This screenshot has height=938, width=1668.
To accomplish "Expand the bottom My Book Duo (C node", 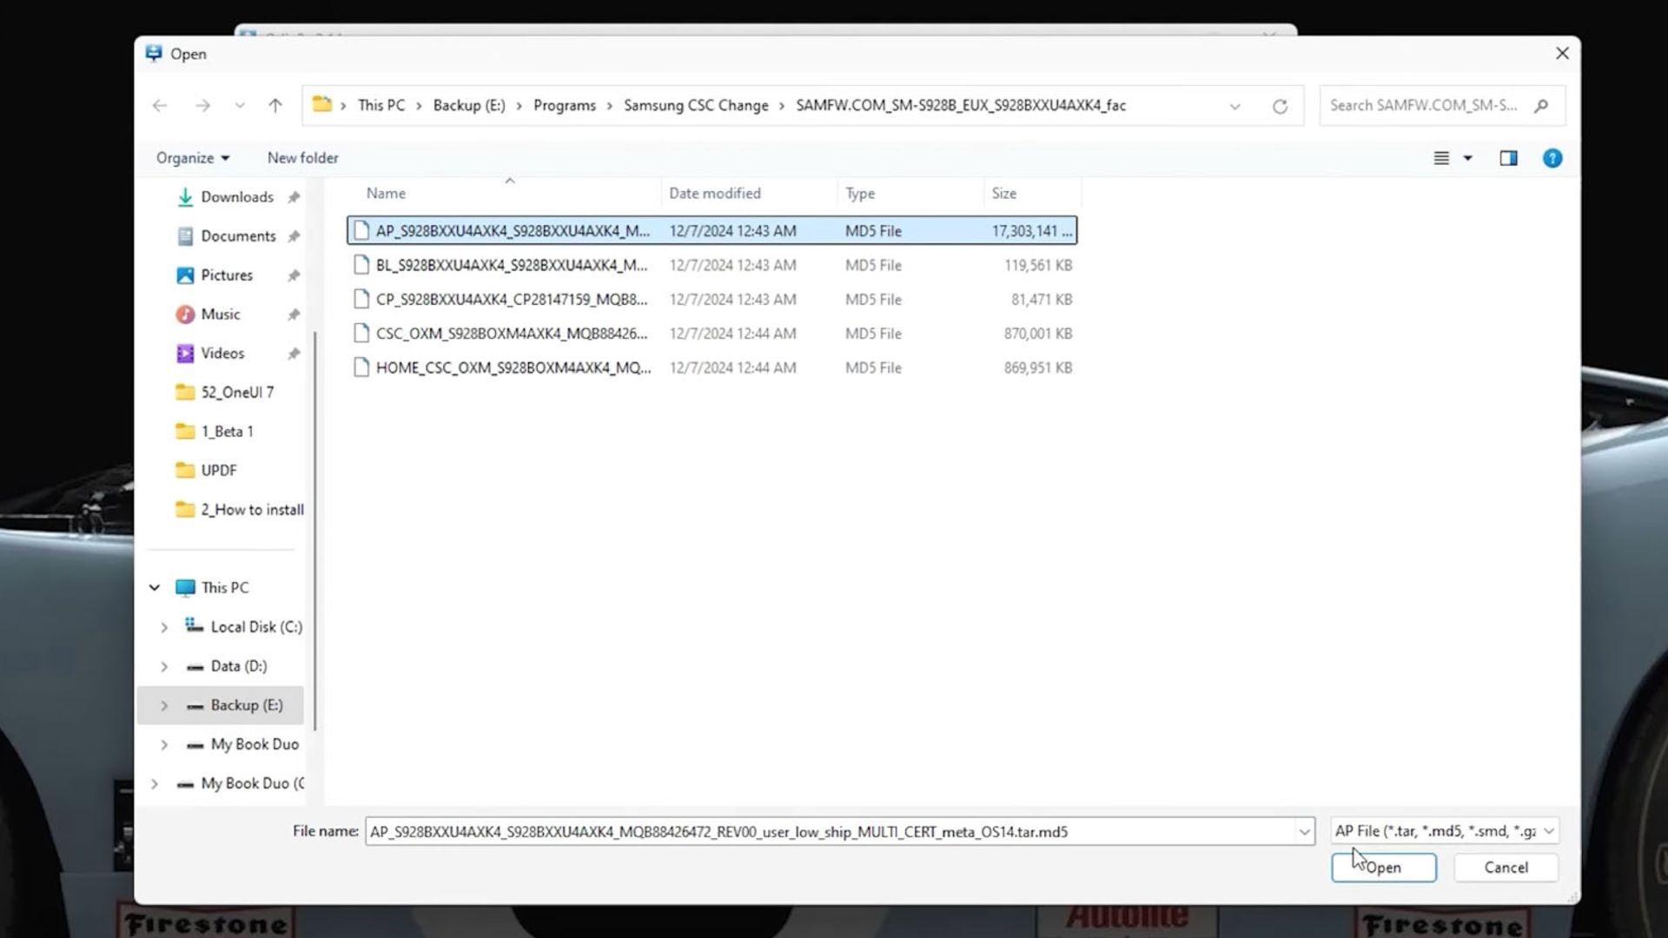I will [155, 783].
